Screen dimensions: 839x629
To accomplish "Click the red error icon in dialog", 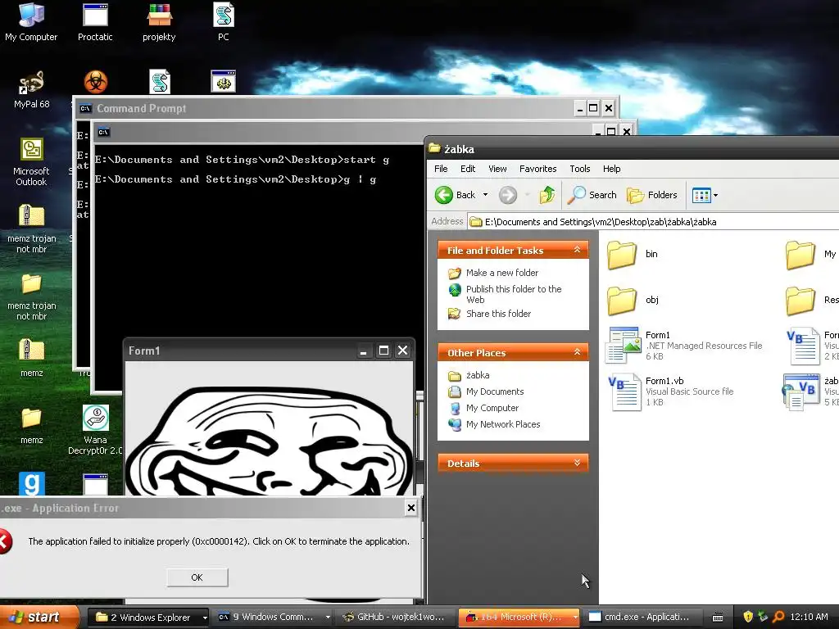I will click(4, 541).
